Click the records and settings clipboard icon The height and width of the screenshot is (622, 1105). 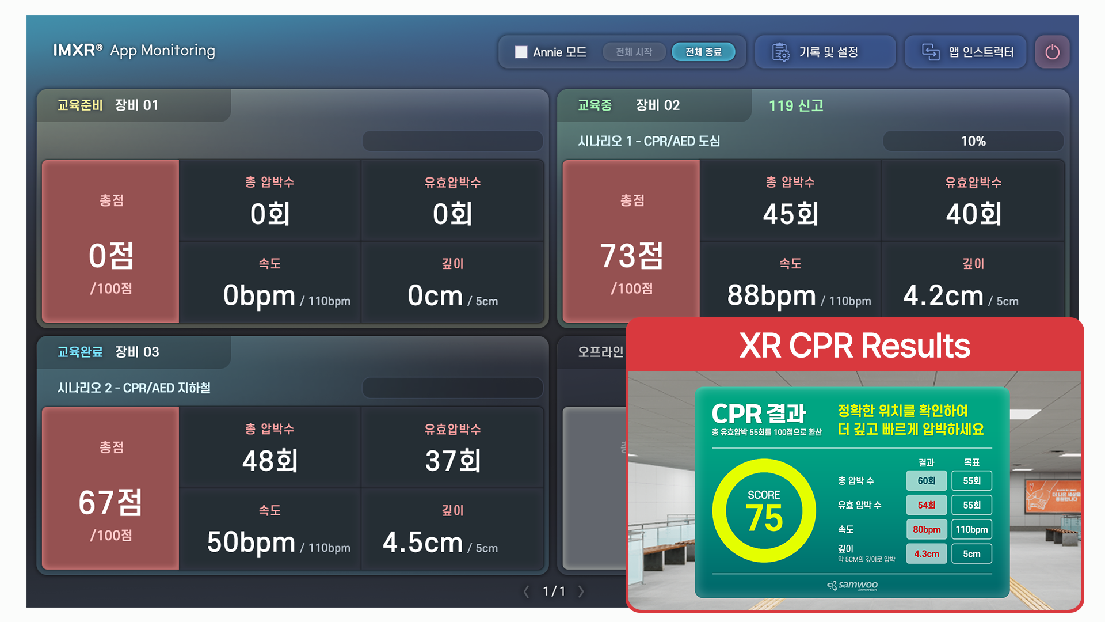coord(780,52)
